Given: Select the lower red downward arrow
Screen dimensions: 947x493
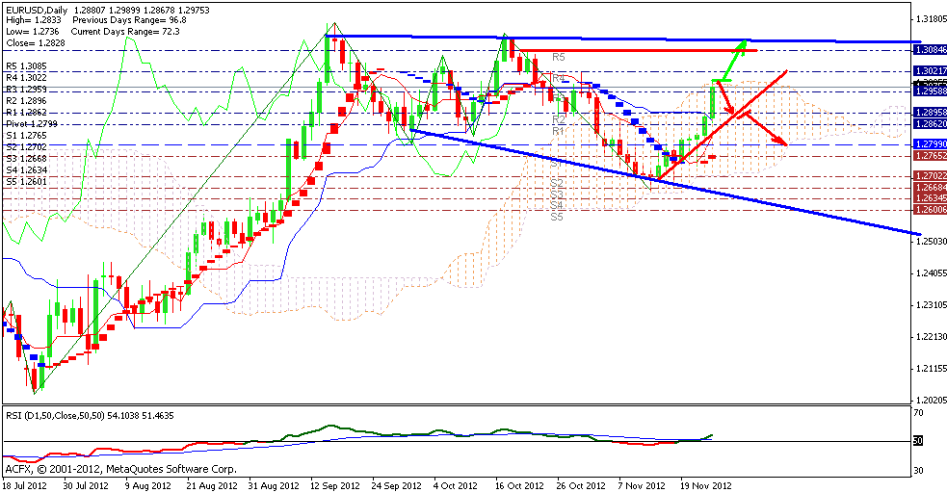Looking at the screenshot, I should (x=770, y=130).
